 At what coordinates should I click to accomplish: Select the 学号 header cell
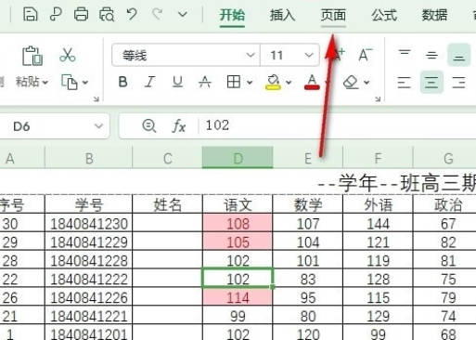pos(89,204)
